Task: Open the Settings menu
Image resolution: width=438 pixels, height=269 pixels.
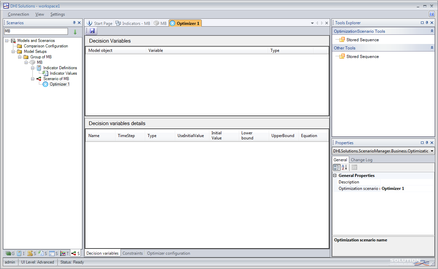Action: click(58, 14)
